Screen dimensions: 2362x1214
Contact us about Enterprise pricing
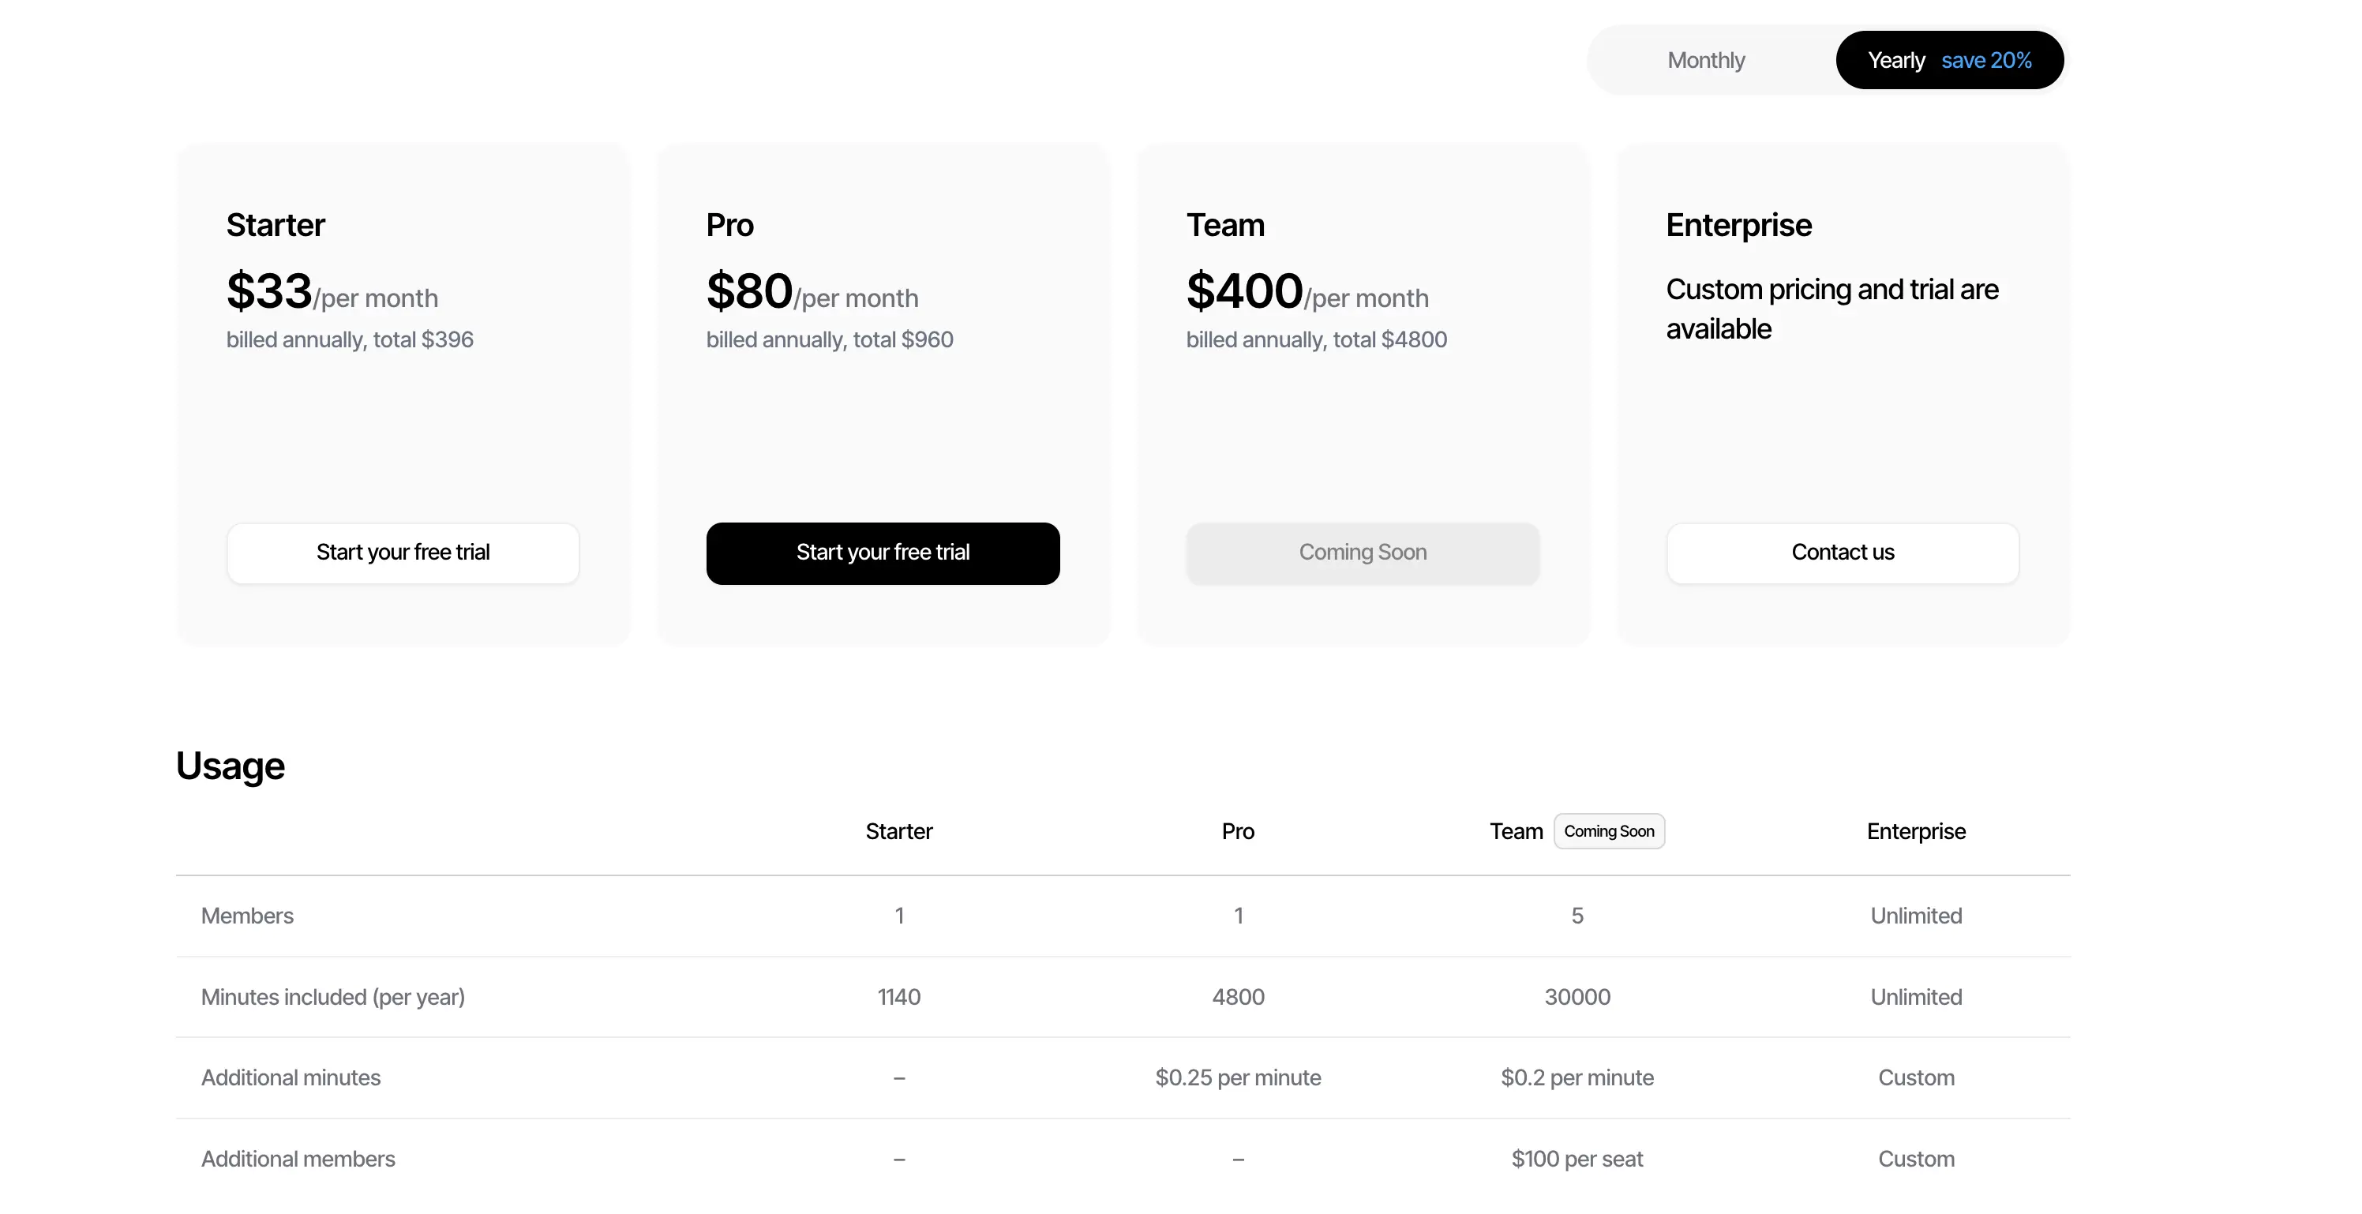click(1842, 553)
